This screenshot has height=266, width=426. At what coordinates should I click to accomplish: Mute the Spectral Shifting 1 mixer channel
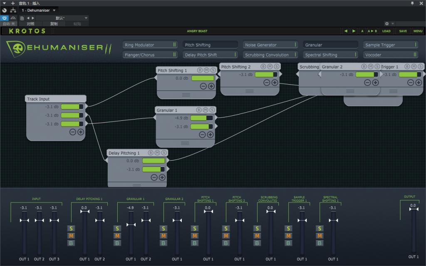click(x=319, y=236)
